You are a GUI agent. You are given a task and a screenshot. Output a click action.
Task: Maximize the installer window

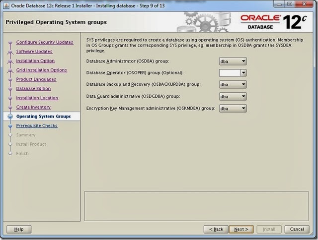[290, 4]
